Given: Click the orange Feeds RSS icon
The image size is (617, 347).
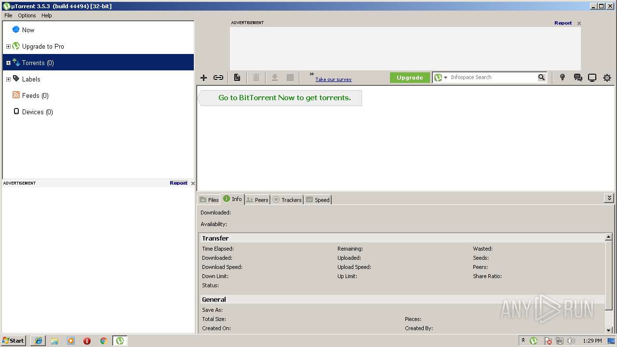Looking at the screenshot, I should coord(16,95).
